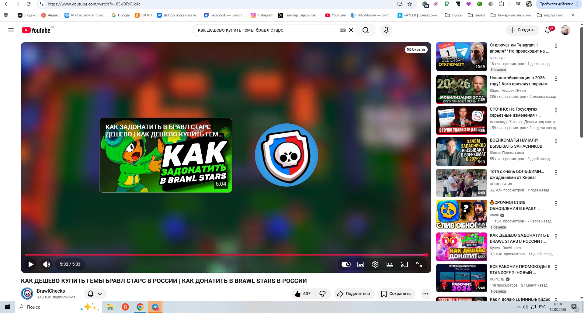Enter fullscreen mode
The image size is (584, 313).
click(x=419, y=264)
